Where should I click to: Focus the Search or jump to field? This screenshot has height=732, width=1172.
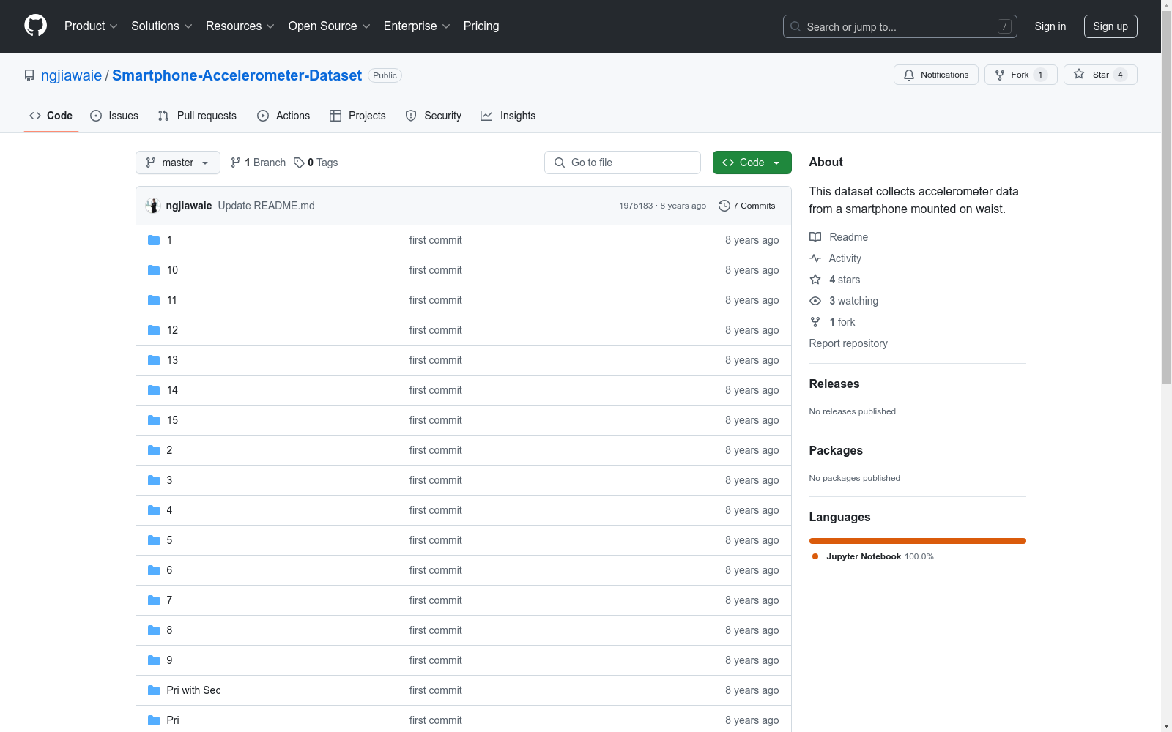[x=900, y=26]
